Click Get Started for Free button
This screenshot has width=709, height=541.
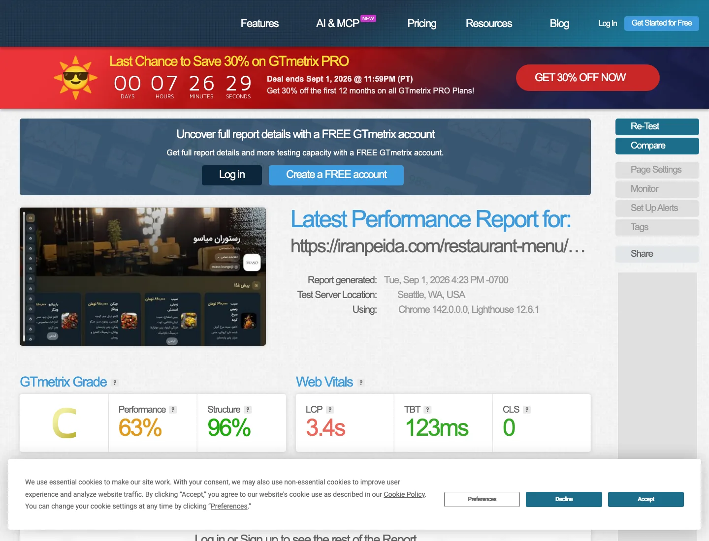662,23
